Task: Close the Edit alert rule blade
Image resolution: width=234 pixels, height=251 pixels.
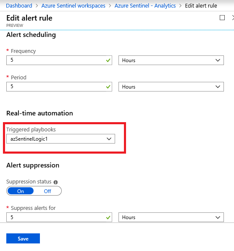Action: [x=233, y=18]
